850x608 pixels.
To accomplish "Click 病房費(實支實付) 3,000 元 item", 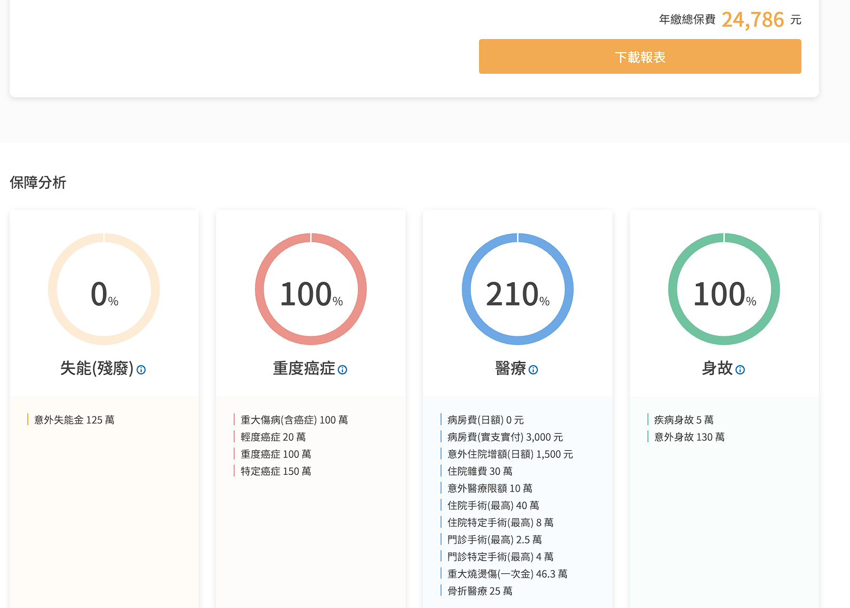I will (505, 437).
